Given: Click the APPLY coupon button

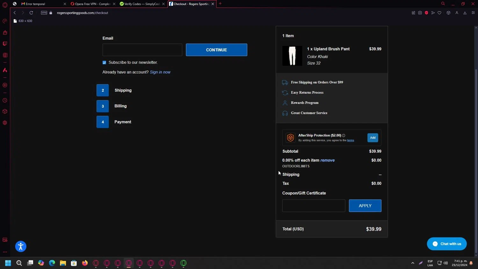Looking at the screenshot, I should coord(365,206).
